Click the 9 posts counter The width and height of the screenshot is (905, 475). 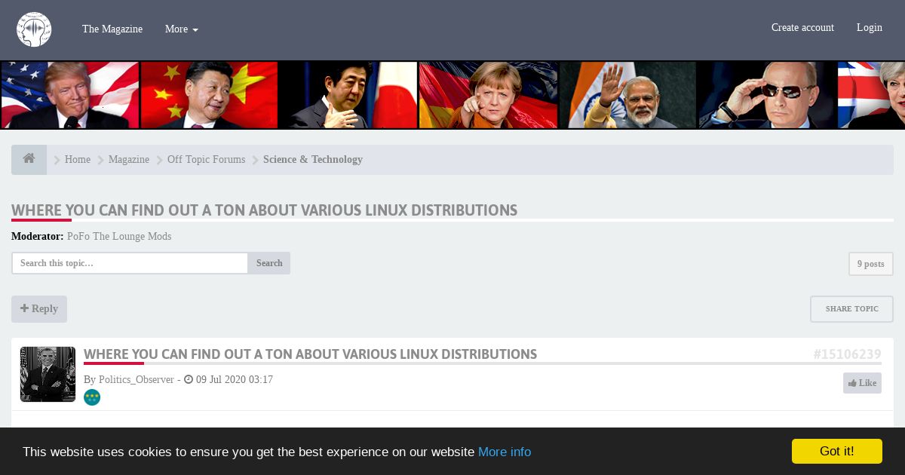pos(871,264)
